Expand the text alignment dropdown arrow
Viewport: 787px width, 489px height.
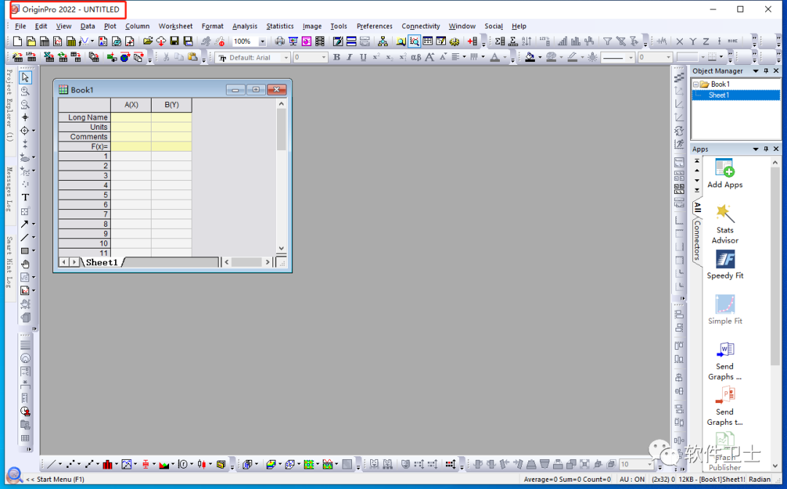coord(464,58)
